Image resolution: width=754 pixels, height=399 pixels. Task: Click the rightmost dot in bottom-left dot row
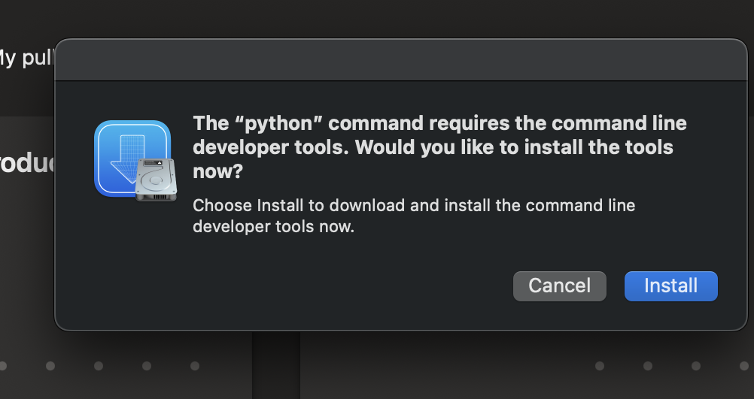pyautogui.click(x=195, y=366)
